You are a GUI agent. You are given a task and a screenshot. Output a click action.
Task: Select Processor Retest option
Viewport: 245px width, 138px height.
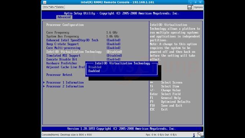click(x=59, y=75)
